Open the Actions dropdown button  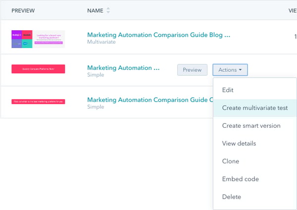[x=230, y=70]
